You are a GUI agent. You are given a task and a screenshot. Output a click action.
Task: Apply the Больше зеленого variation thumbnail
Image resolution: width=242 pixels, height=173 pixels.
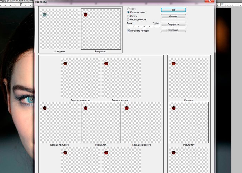pos(80,78)
